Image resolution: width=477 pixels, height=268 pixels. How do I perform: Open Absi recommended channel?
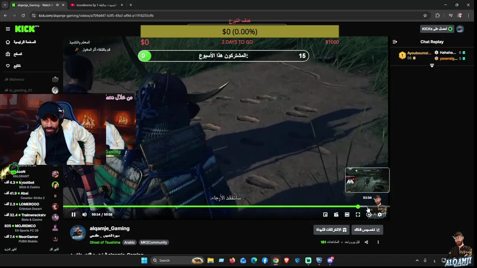[31, 195]
